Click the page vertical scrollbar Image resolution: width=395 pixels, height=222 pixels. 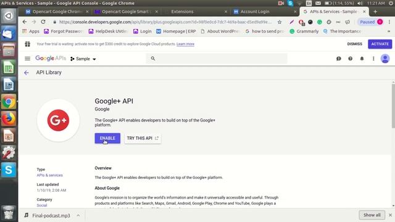click(393, 106)
